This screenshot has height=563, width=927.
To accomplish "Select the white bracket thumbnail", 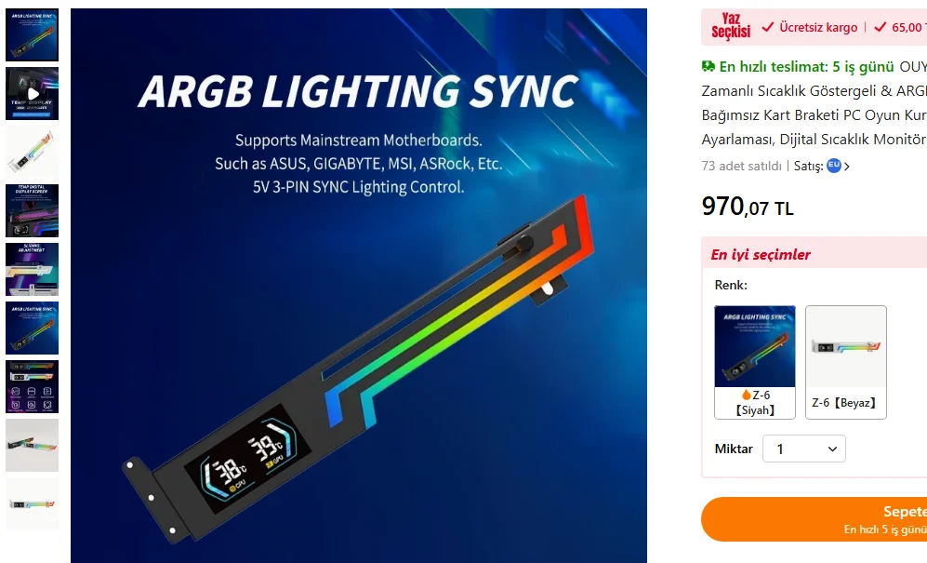I will tap(32, 152).
